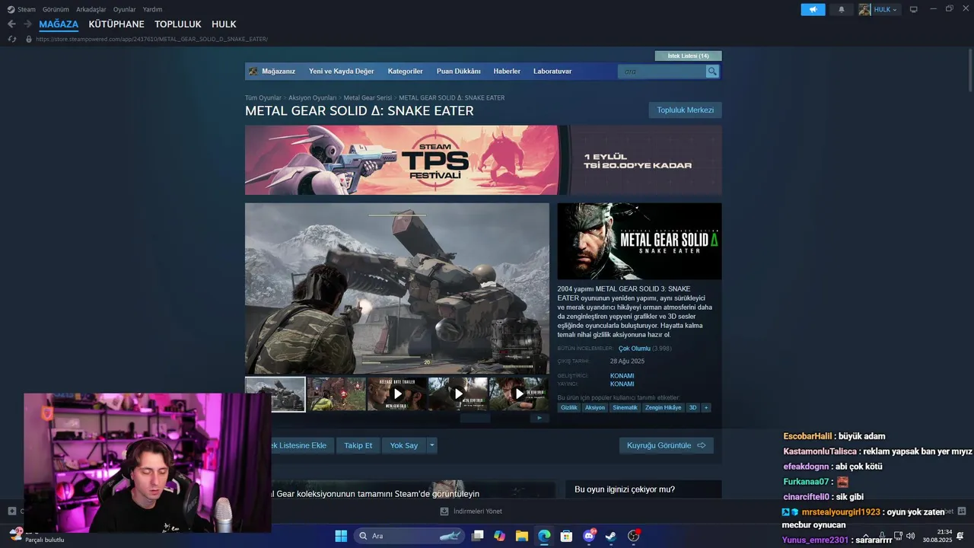
Task: Click the announcements megaphone icon
Action: click(x=813, y=9)
